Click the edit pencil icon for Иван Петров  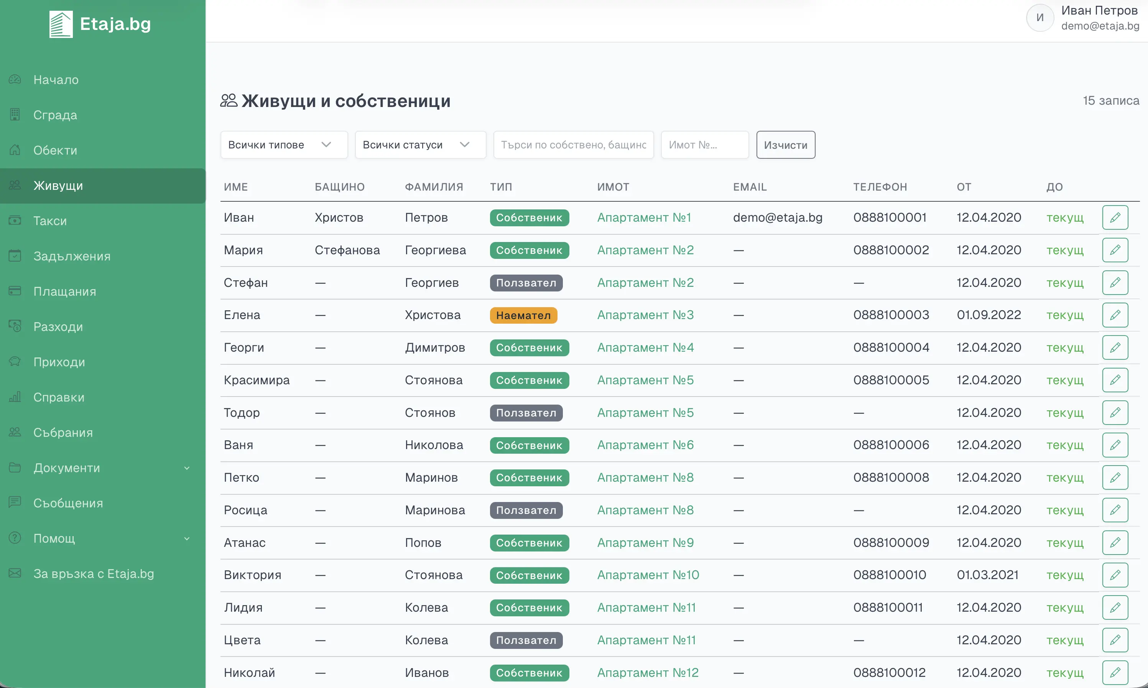pos(1115,217)
